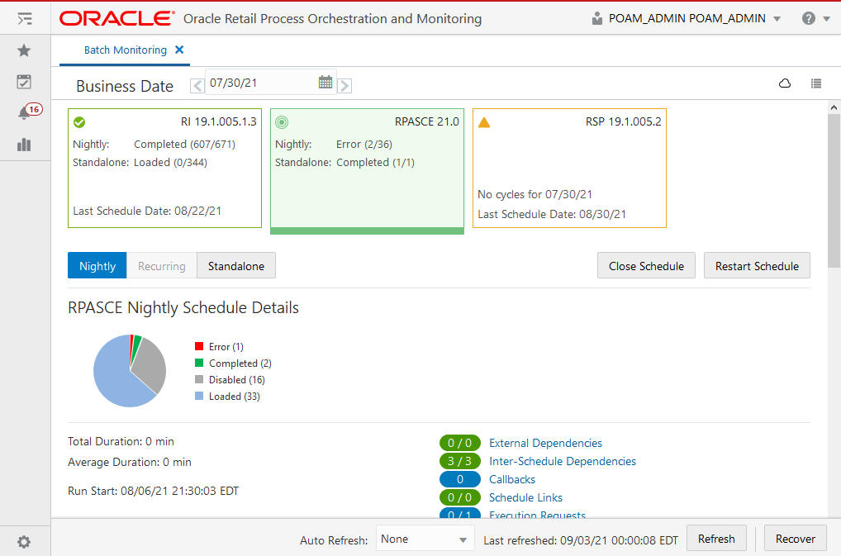Click 'Last Schedule Date: 08/22/21' text
This screenshot has width=841, height=556.
pos(147,211)
